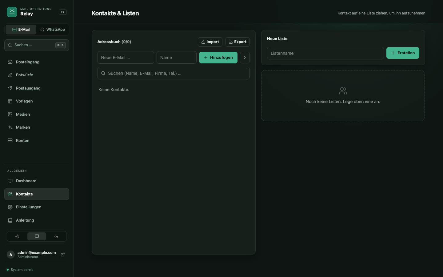The height and width of the screenshot is (277, 443).
Task: Select system theme monitor toggle
Action: [37, 236]
